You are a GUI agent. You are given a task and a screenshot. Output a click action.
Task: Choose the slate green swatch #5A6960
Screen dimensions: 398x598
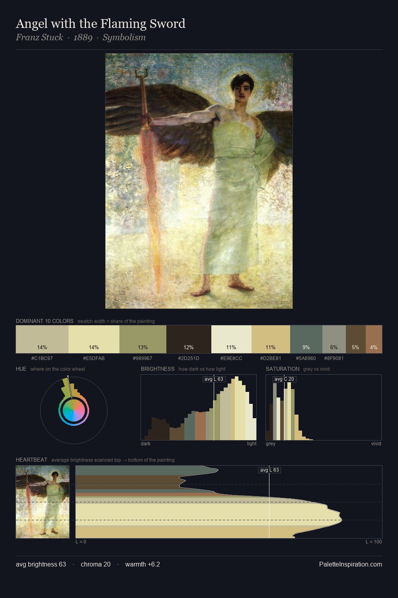tap(306, 339)
